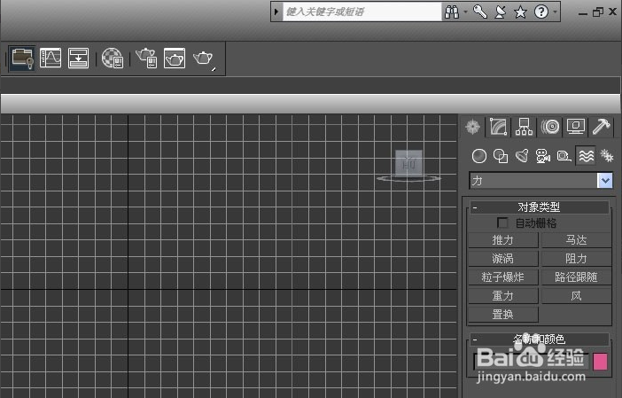Switch to the Create panel tab
The height and width of the screenshot is (398, 622).
pos(472,127)
